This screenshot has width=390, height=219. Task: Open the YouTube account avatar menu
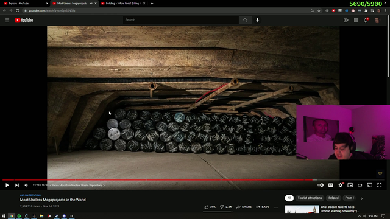(377, 20)
